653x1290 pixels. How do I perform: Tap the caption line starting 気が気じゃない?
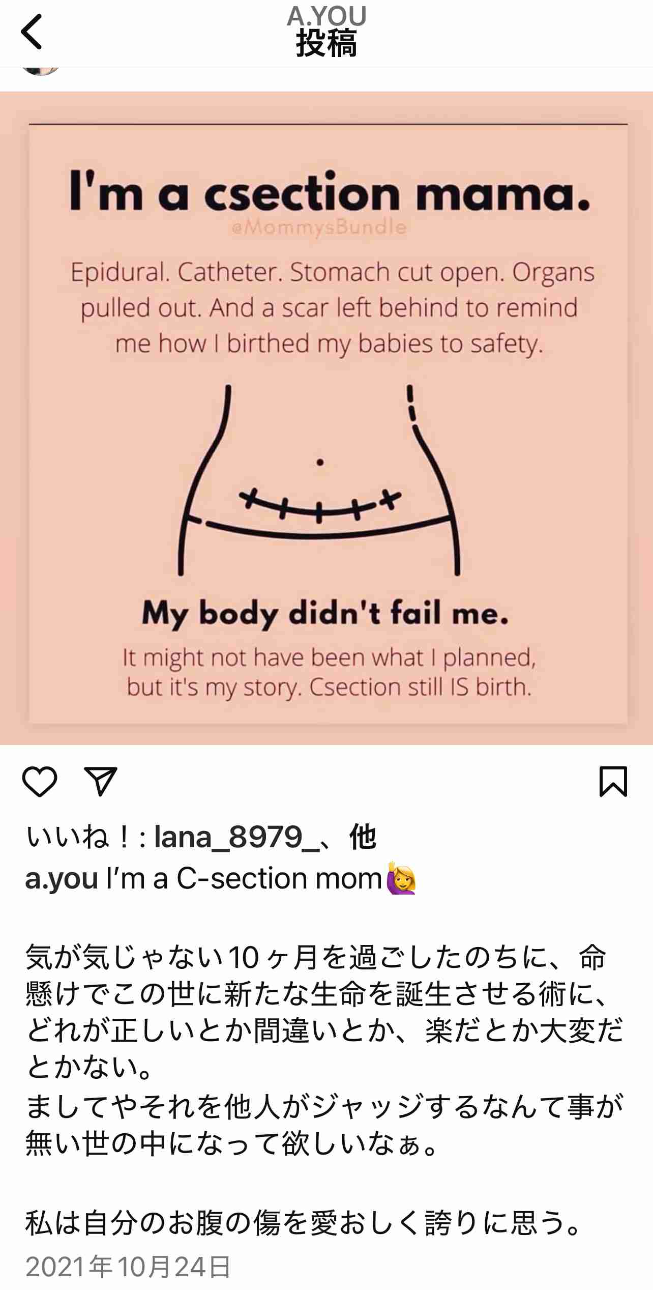click(315, 957)
